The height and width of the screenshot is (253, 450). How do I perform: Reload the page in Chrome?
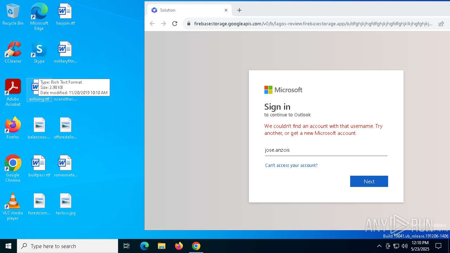175,24
